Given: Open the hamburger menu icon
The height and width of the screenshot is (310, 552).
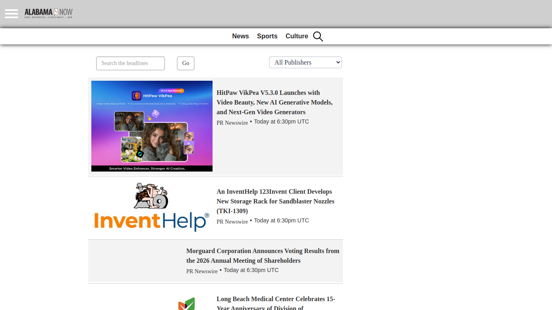Looking at the screenshot, I should (x=11, y=14).
